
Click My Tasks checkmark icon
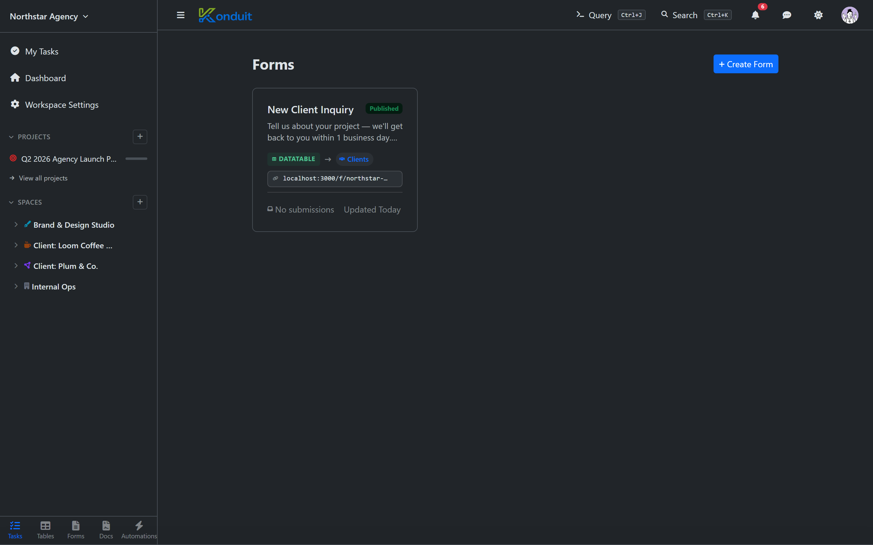pos(15,51)
